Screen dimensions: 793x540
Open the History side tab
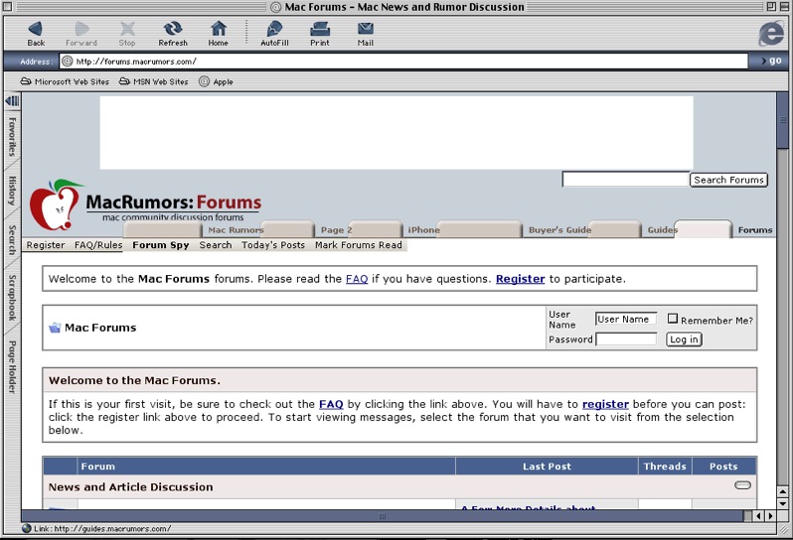click(12, 191)
